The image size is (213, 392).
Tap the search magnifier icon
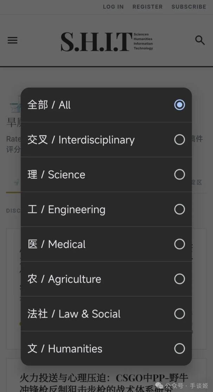200,40
